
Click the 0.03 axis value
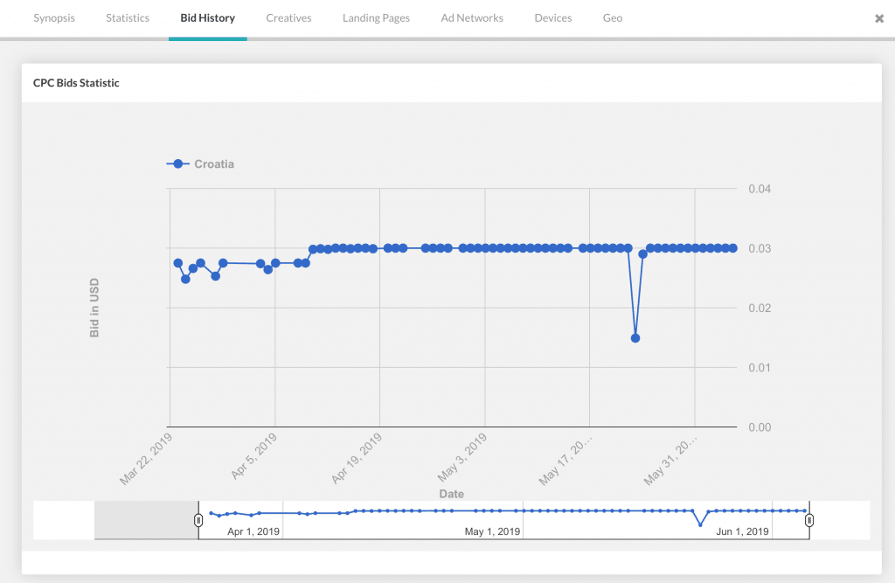[760, 248]
